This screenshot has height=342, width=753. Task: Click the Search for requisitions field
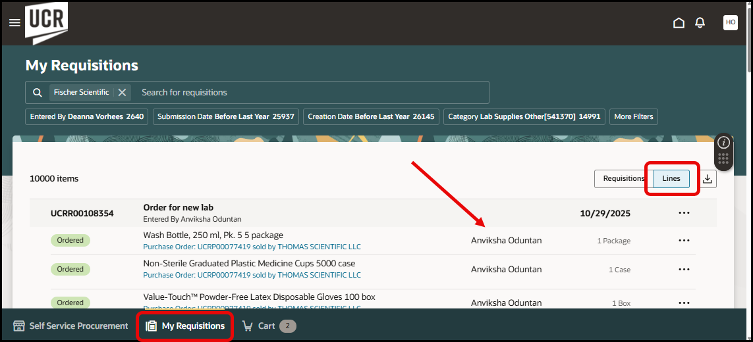(310, 93)
